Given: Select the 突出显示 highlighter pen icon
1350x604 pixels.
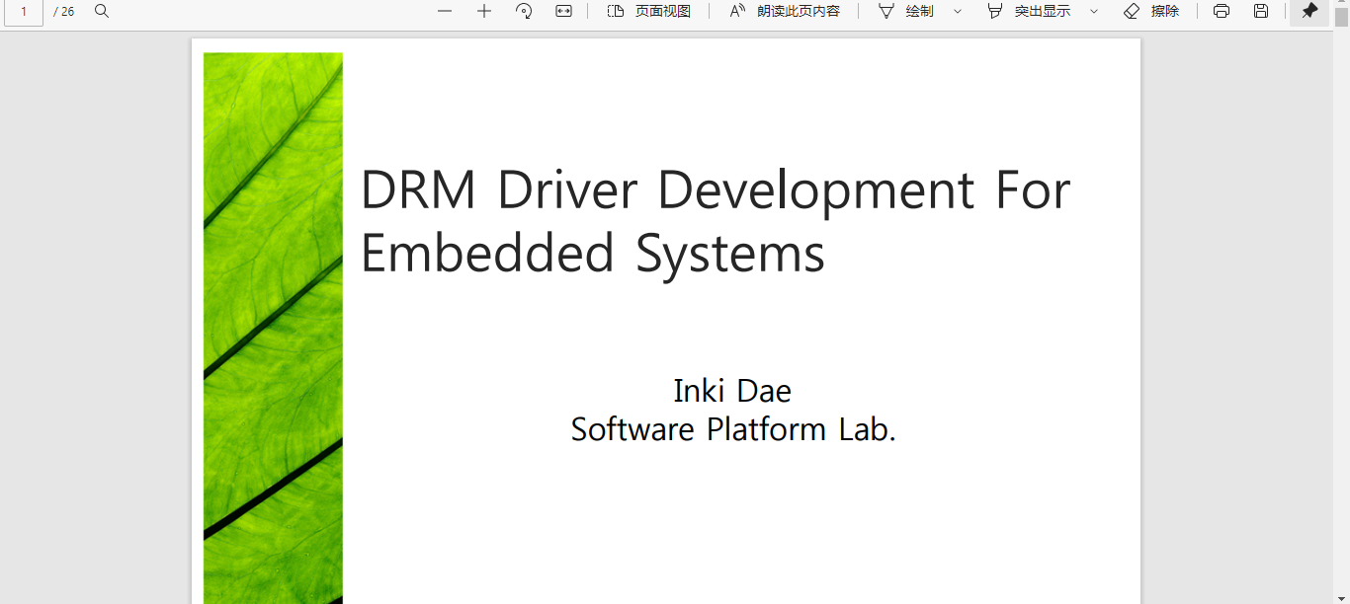Looking at the screenshot, I should pos(995,11).
